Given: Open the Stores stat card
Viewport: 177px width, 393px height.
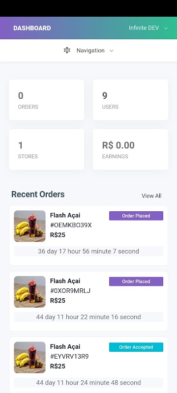Looking at the screenshot, I should coord(47,150).
